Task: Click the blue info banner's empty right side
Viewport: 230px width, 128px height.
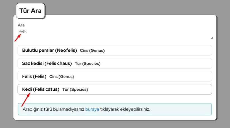Action: coord(184,109)
